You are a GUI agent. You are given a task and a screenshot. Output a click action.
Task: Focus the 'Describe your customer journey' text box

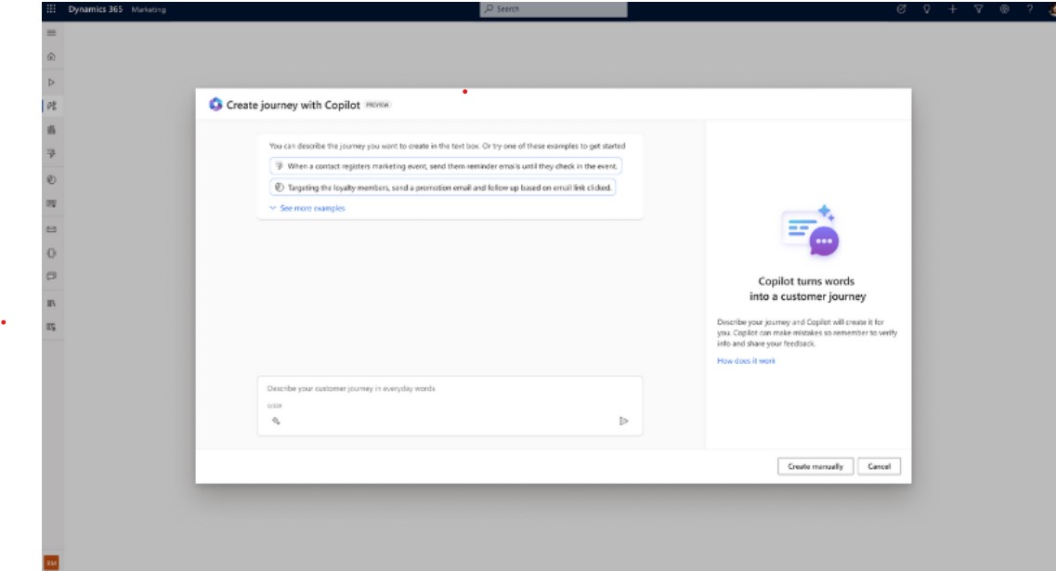(x=450, y=406)
